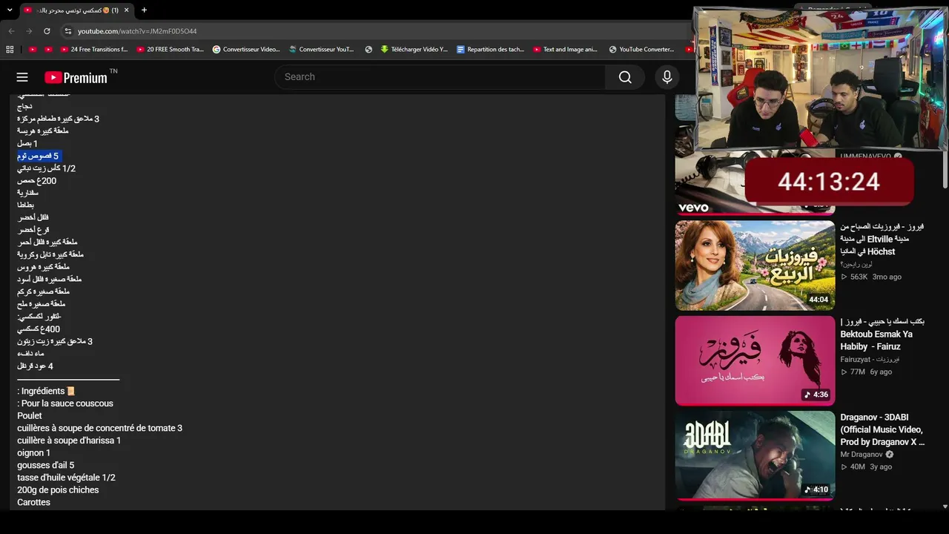Open the 'YouTube Converter' bookmark
Screen dimensions: 949x534
tap(641, 50)
